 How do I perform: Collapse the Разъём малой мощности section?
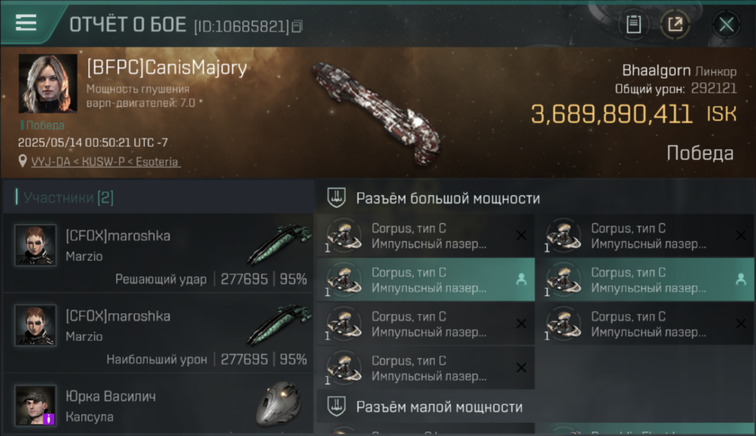(x=336, y=406)
